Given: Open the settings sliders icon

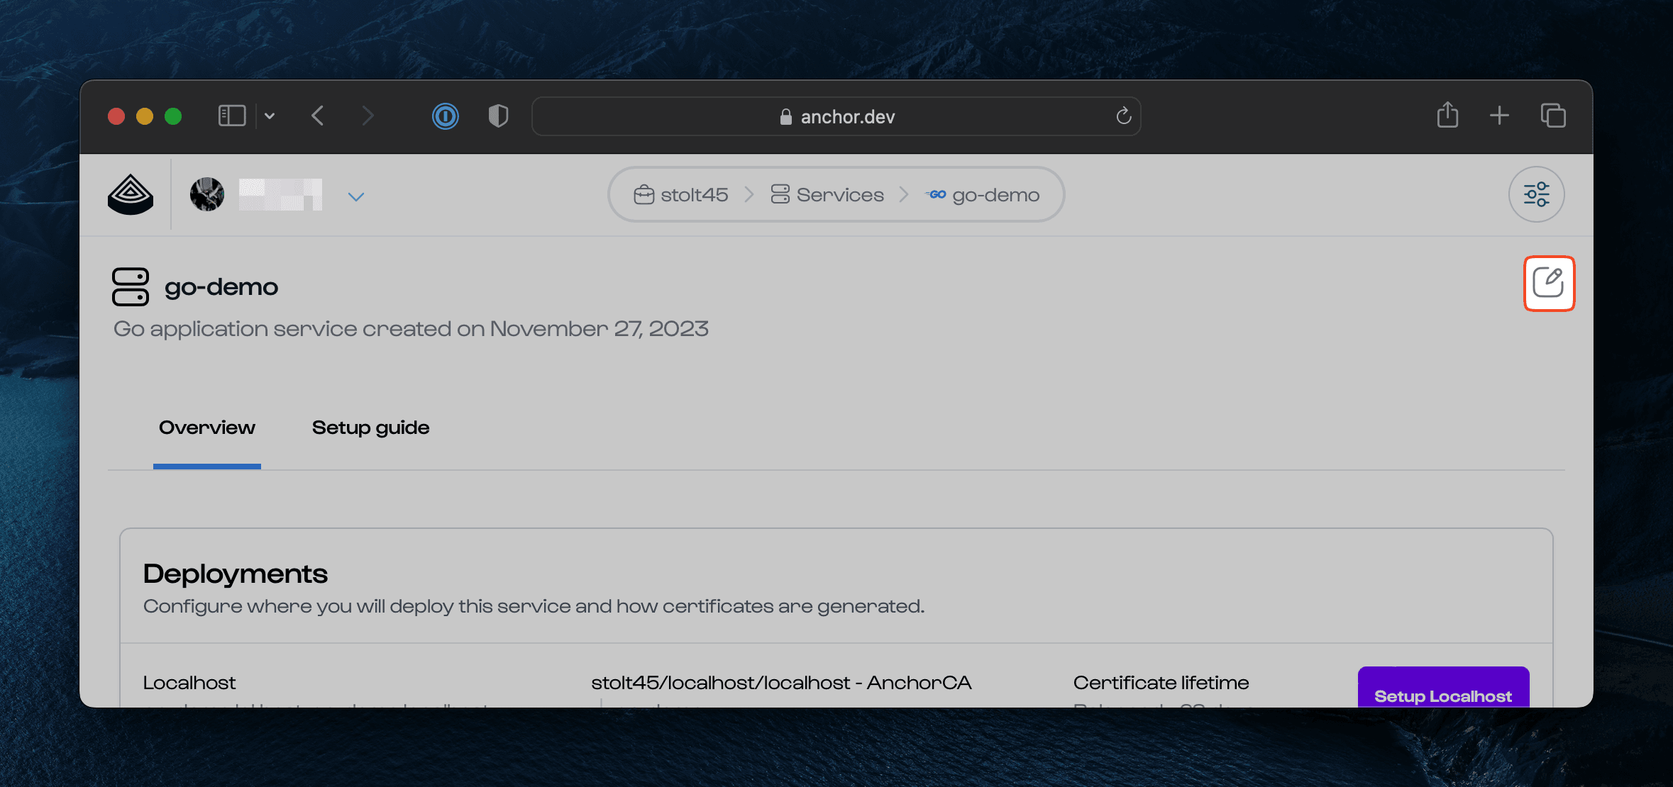Looking at the screenshot, I should point(1536,194).
